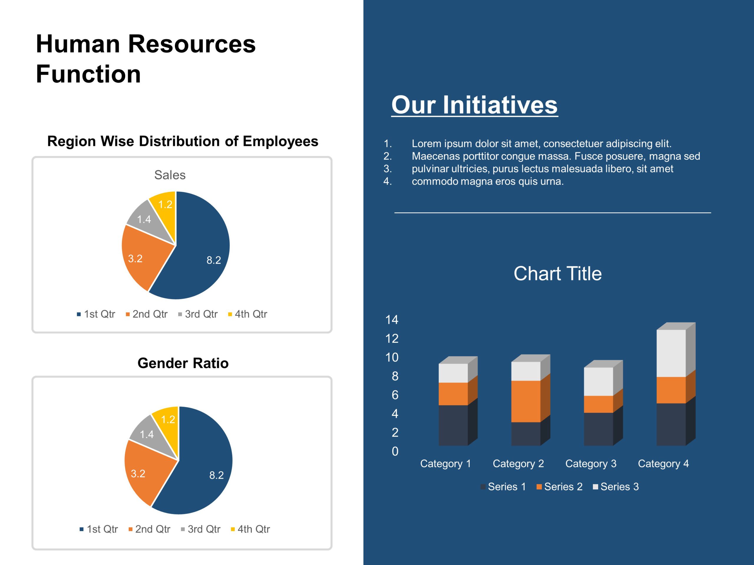Click '1st Qtr' legend entry in Gender Ratio chart
Image resolution: width=754 pixels, height=565 pixels.
(98, 529)
